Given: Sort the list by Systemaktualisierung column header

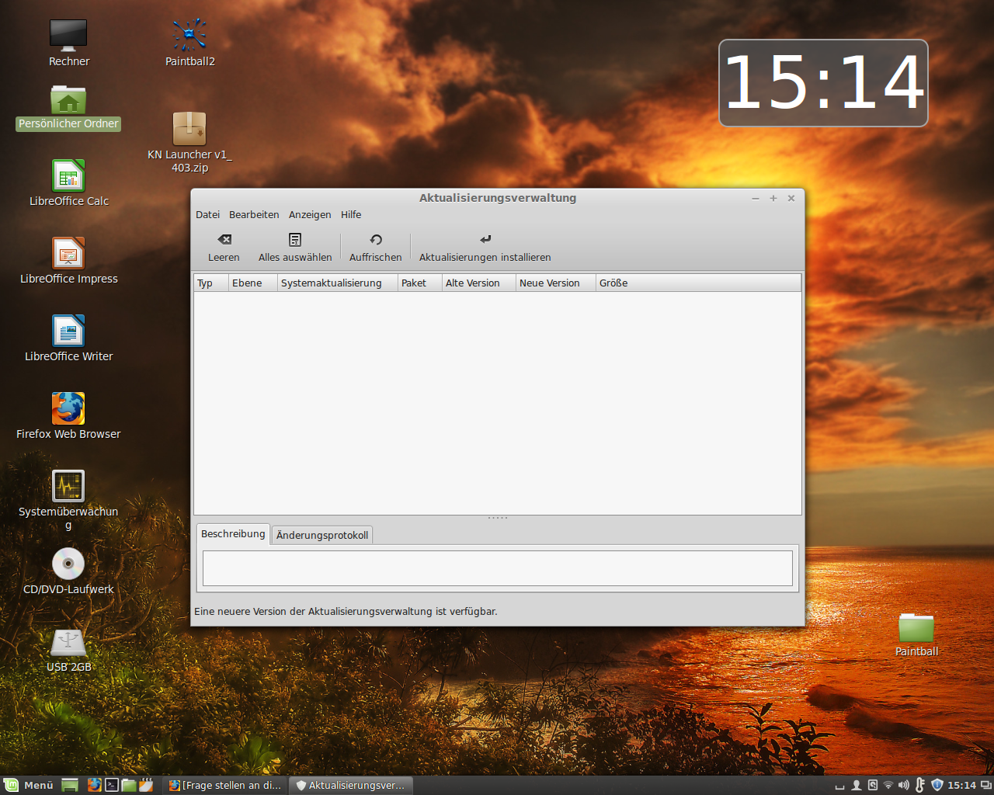Looking at the screenshot, I should (336, 283).
